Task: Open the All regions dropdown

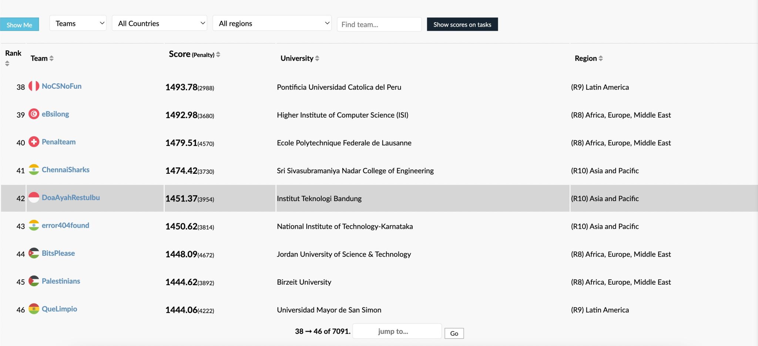Action: [272, 23]
